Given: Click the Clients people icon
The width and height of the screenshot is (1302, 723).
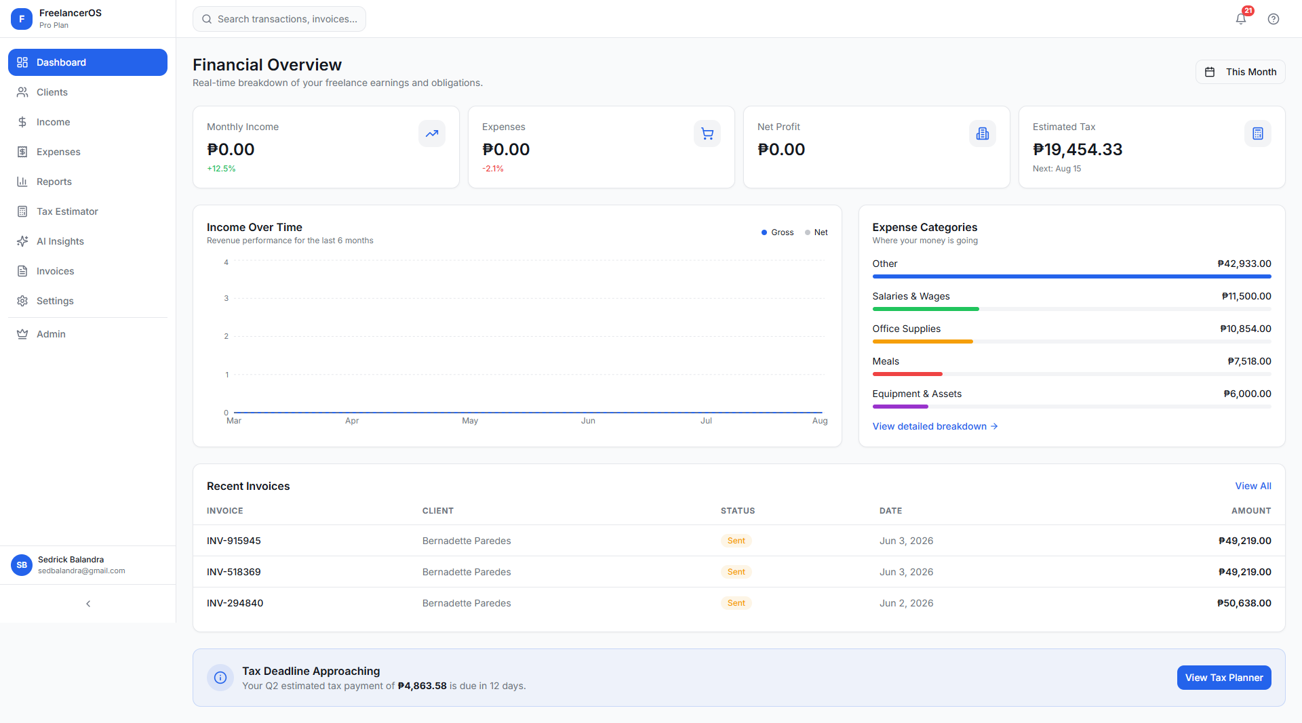Looking at the screenshot, I should click(22, 92).
